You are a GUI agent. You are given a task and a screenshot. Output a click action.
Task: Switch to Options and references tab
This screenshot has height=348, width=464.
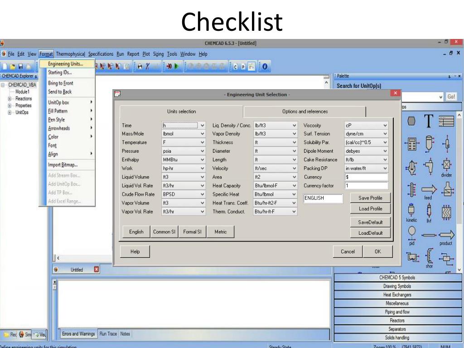coord(305,111)
